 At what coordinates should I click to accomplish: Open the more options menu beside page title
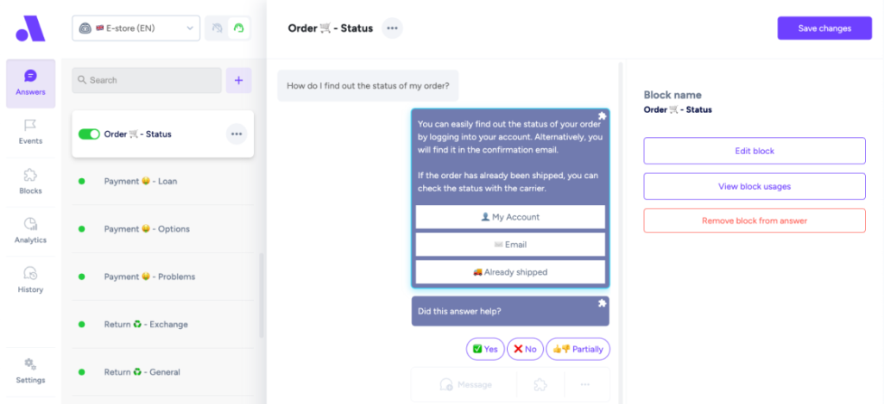tap(392, 28)
